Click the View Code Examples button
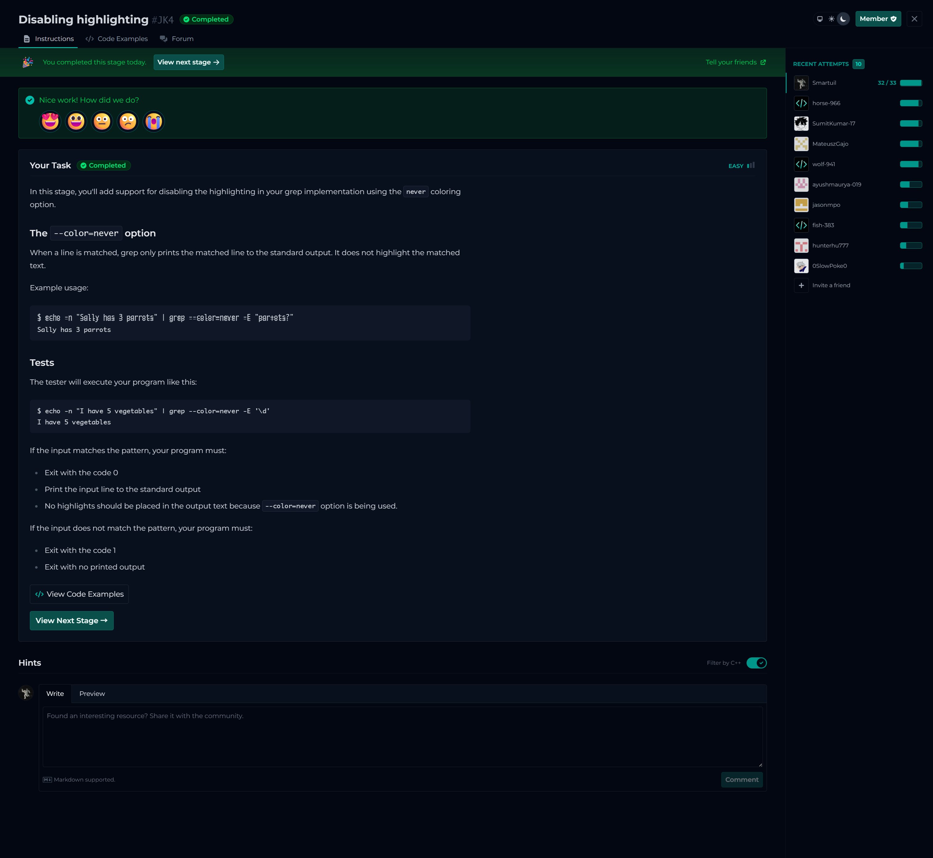Screen dimensions: 933x858 (79, 594)
